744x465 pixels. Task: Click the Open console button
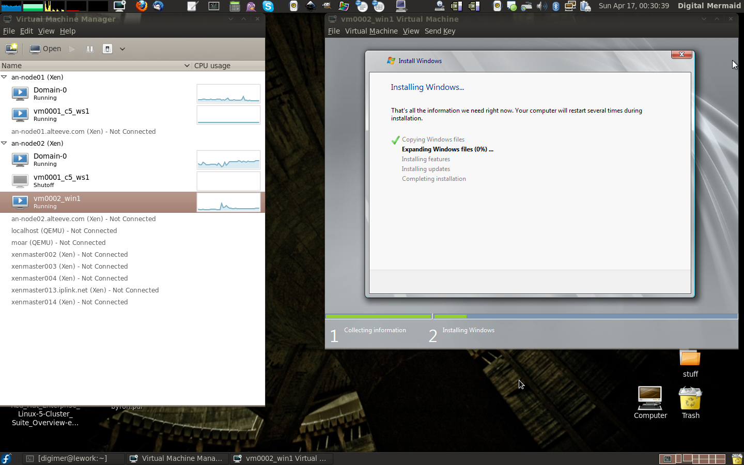pos(45,49)
